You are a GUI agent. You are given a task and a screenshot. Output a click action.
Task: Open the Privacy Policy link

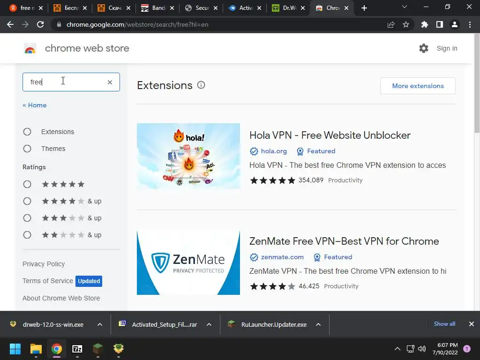[x=44, y=264]
